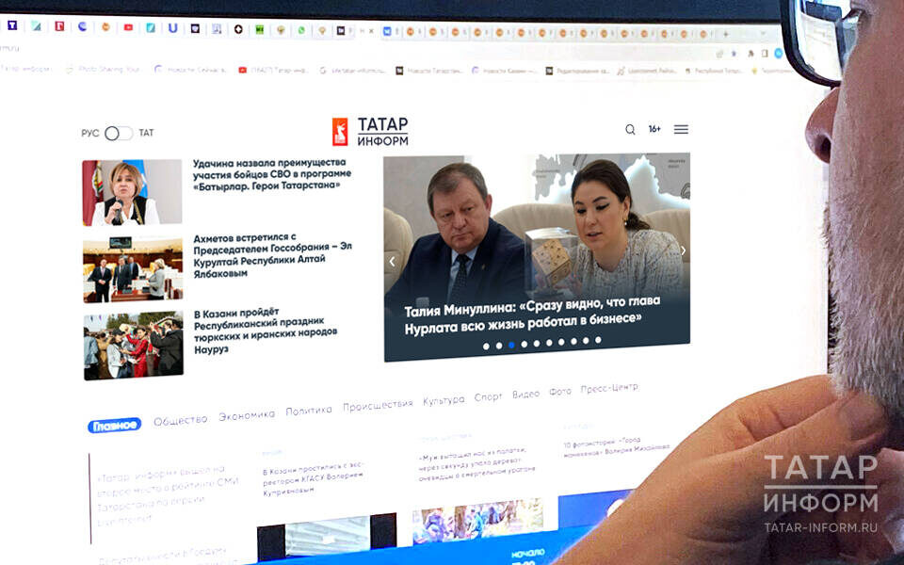Select the last carousel pagination dot
The width and height of the screenshot is (904, 565).
tap(598, 341)
